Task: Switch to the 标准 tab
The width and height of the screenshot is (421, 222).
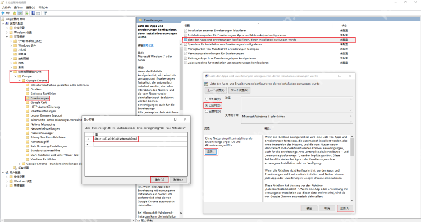Action: [149, 220]
